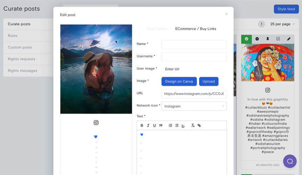Screen dimensions: 302x175
Task: Click into the Username input field
Action: (x=194, y=56)
